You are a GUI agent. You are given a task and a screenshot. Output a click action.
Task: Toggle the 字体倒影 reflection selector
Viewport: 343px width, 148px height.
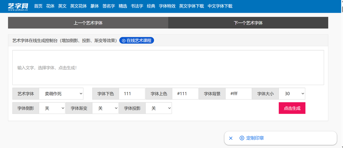click(52, 108)
